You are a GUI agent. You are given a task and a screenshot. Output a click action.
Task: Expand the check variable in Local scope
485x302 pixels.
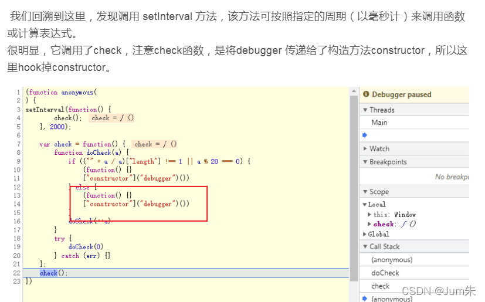tap(369, 224)
